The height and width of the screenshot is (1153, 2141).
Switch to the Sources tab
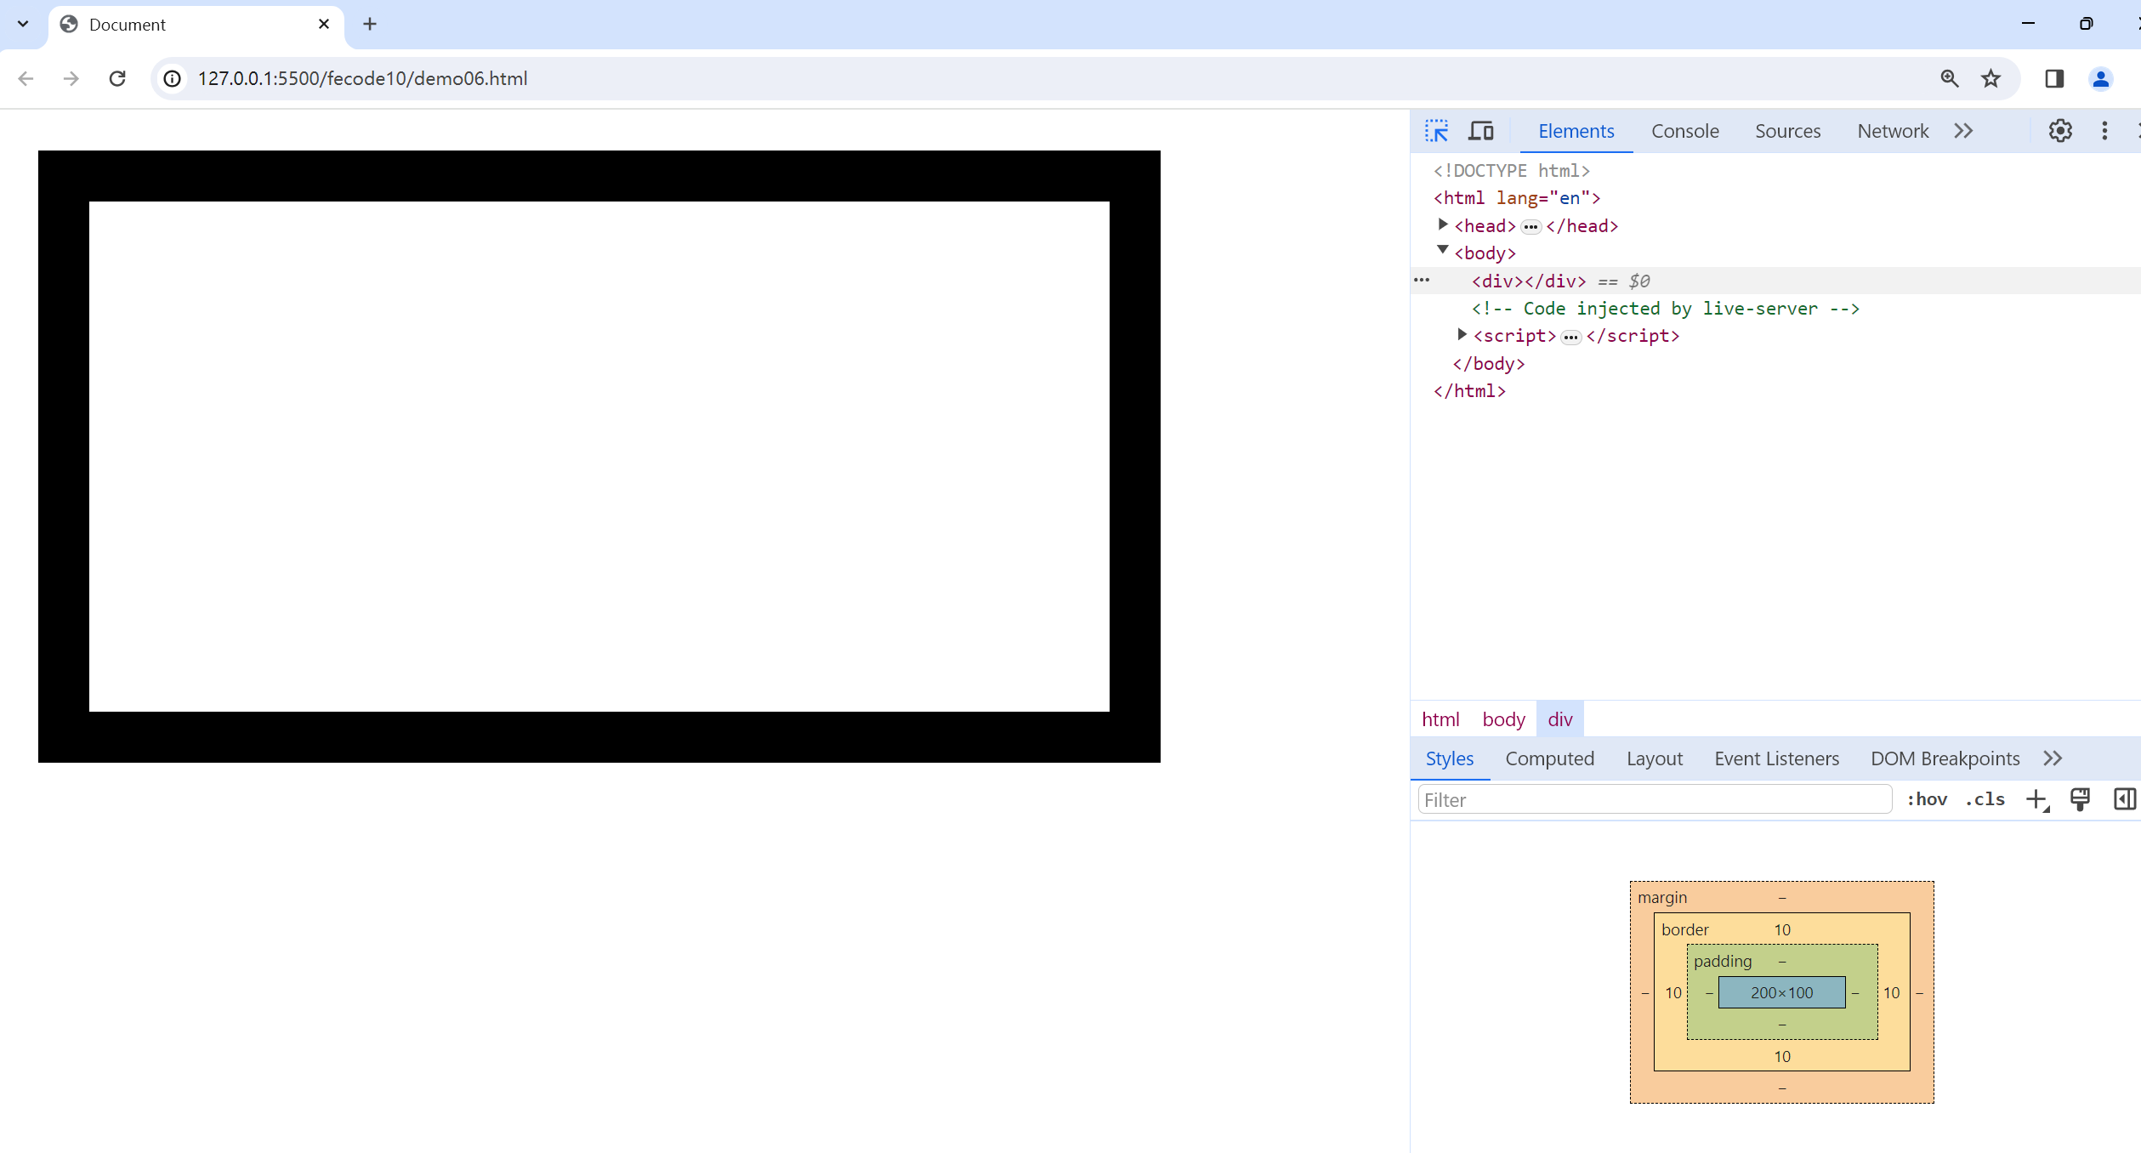coord(1787,131)
